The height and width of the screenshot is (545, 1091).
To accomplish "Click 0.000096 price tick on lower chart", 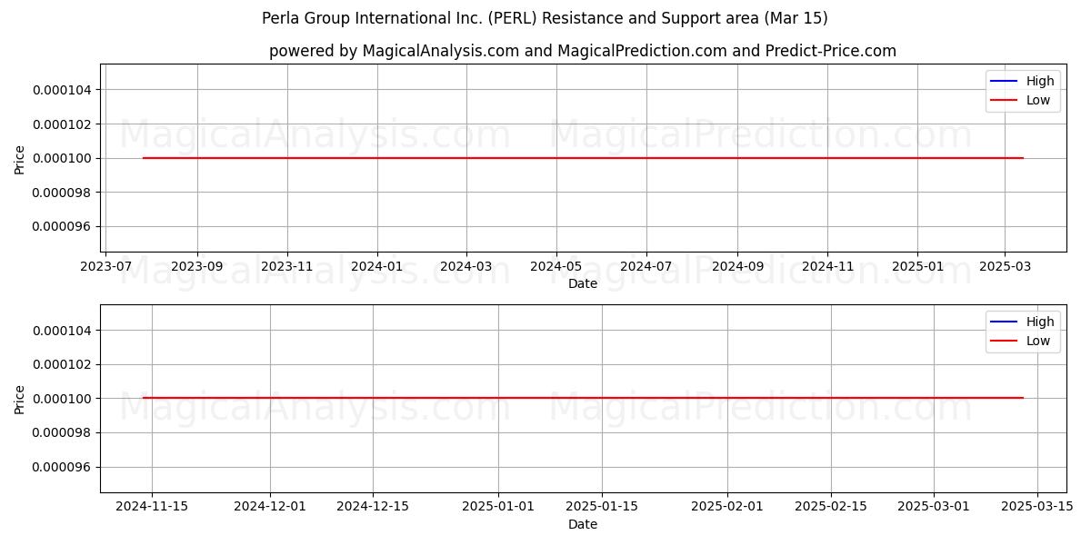I will click(x=63, y=467).
